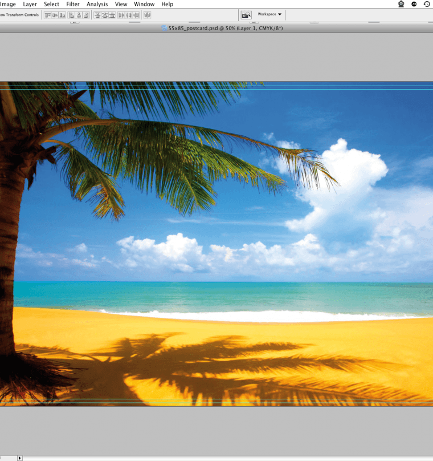Image resolution: width=433 pixels, height=461 pixels.
Task: Open the Filter menu
Action: [73, 4]
